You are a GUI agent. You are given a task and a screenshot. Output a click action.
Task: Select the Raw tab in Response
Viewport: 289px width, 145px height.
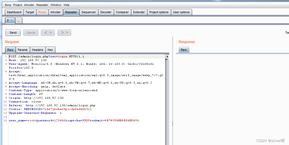point(184,50)
